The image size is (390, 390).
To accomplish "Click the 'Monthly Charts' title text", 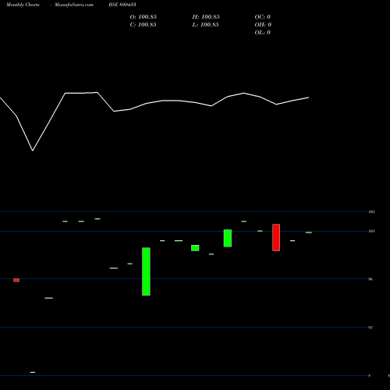I will [23, 5].
